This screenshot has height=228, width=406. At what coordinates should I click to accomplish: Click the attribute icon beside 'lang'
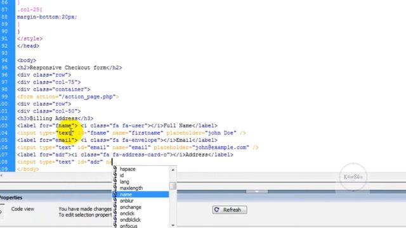(115, 182)
